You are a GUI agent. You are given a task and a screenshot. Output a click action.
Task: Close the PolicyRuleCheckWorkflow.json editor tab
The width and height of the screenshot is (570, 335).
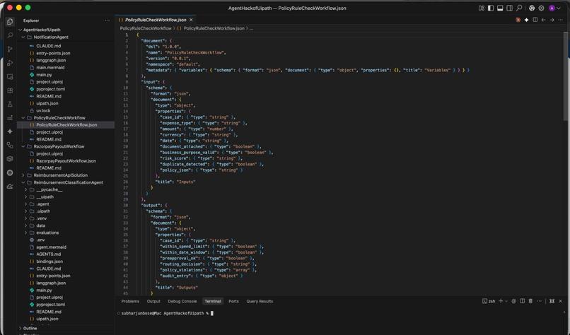191,20
